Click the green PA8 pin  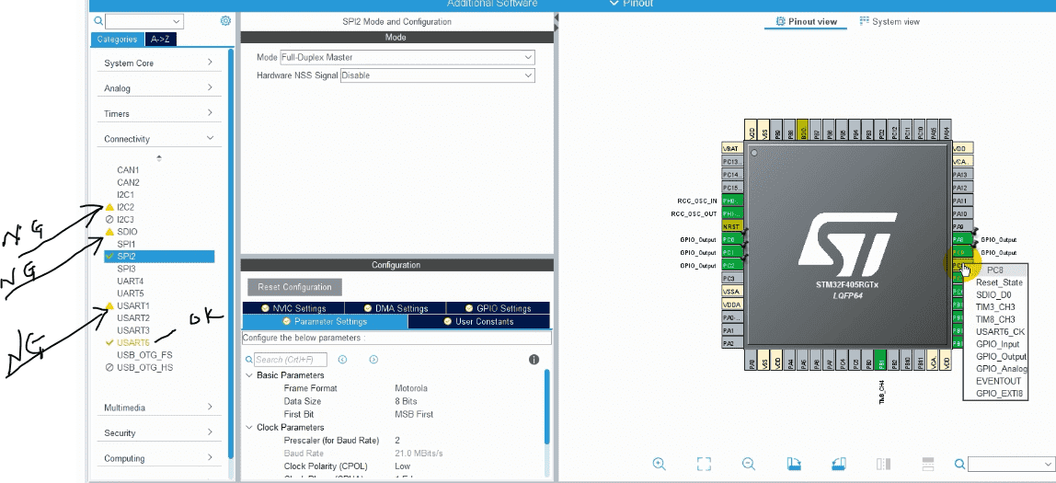click(x=962, y=239)
